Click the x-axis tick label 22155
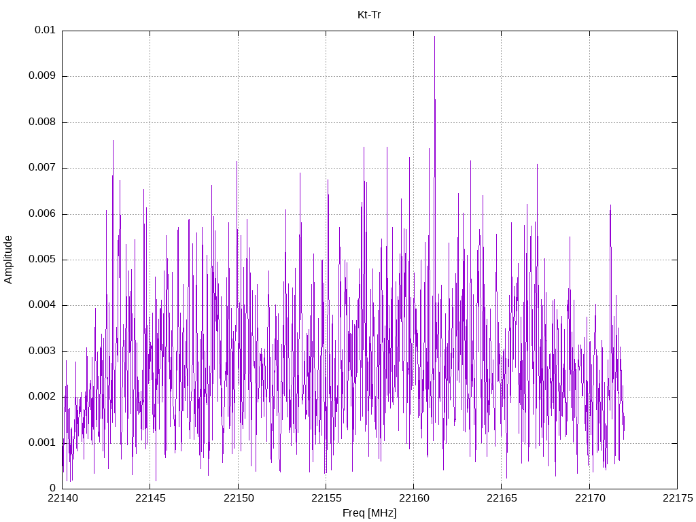Screen dimensions: 696x522 [x=326, y=498]
